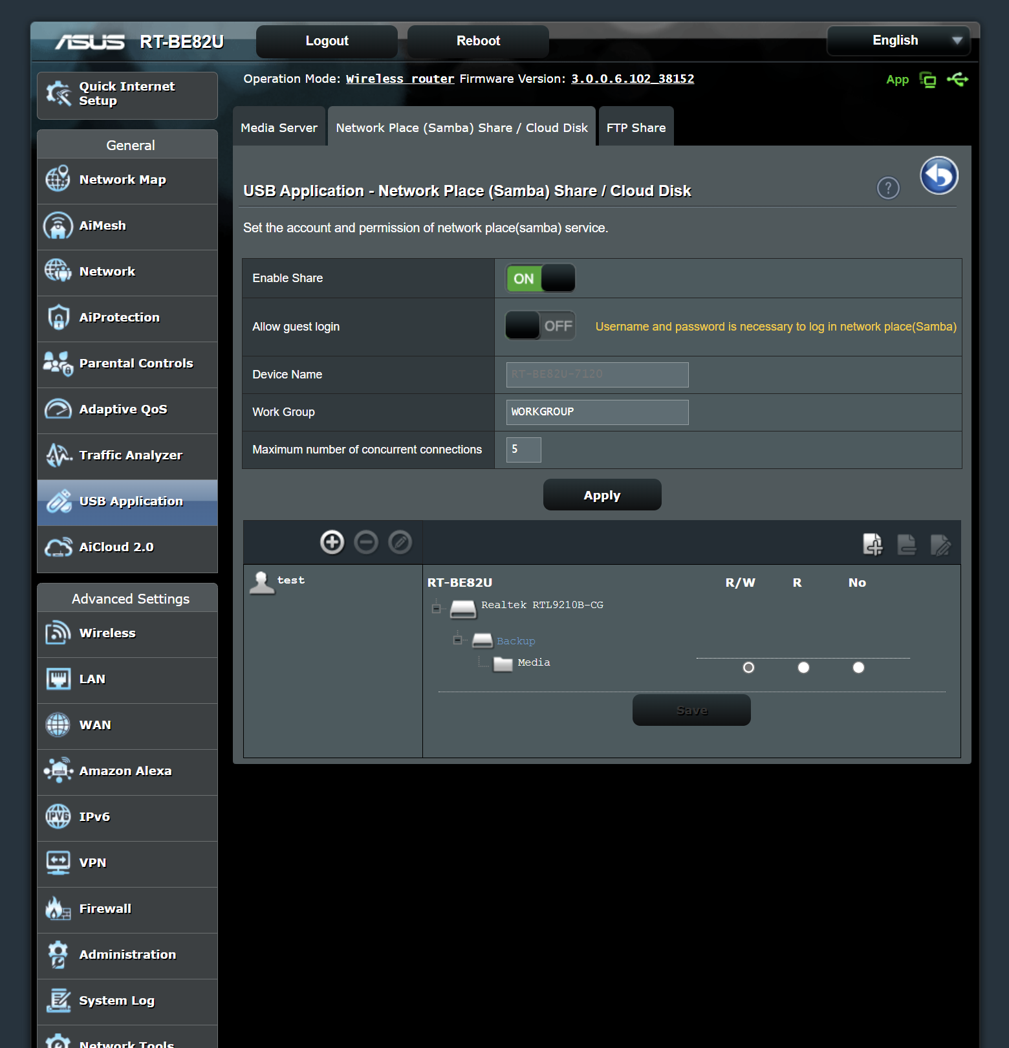Click the Logout button
The height and width of the screenshot is (1048, 1009).
coord(327,41)
